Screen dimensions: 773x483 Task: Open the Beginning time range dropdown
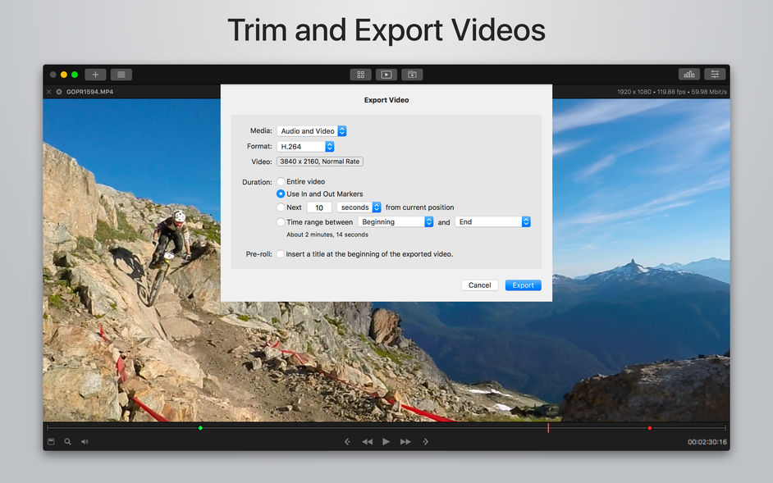(x=396, y=221)
